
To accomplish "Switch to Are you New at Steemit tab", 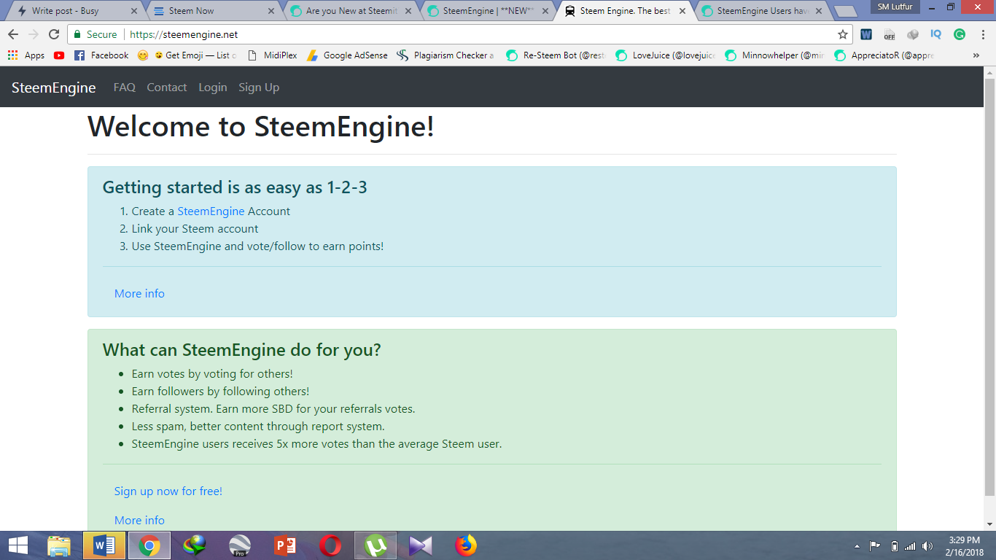I will tap(349, 11).
